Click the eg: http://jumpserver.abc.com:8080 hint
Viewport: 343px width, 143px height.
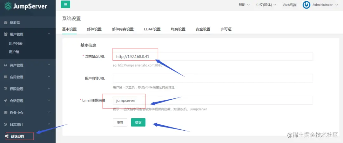pyautogui.click(x=138, y=65)
